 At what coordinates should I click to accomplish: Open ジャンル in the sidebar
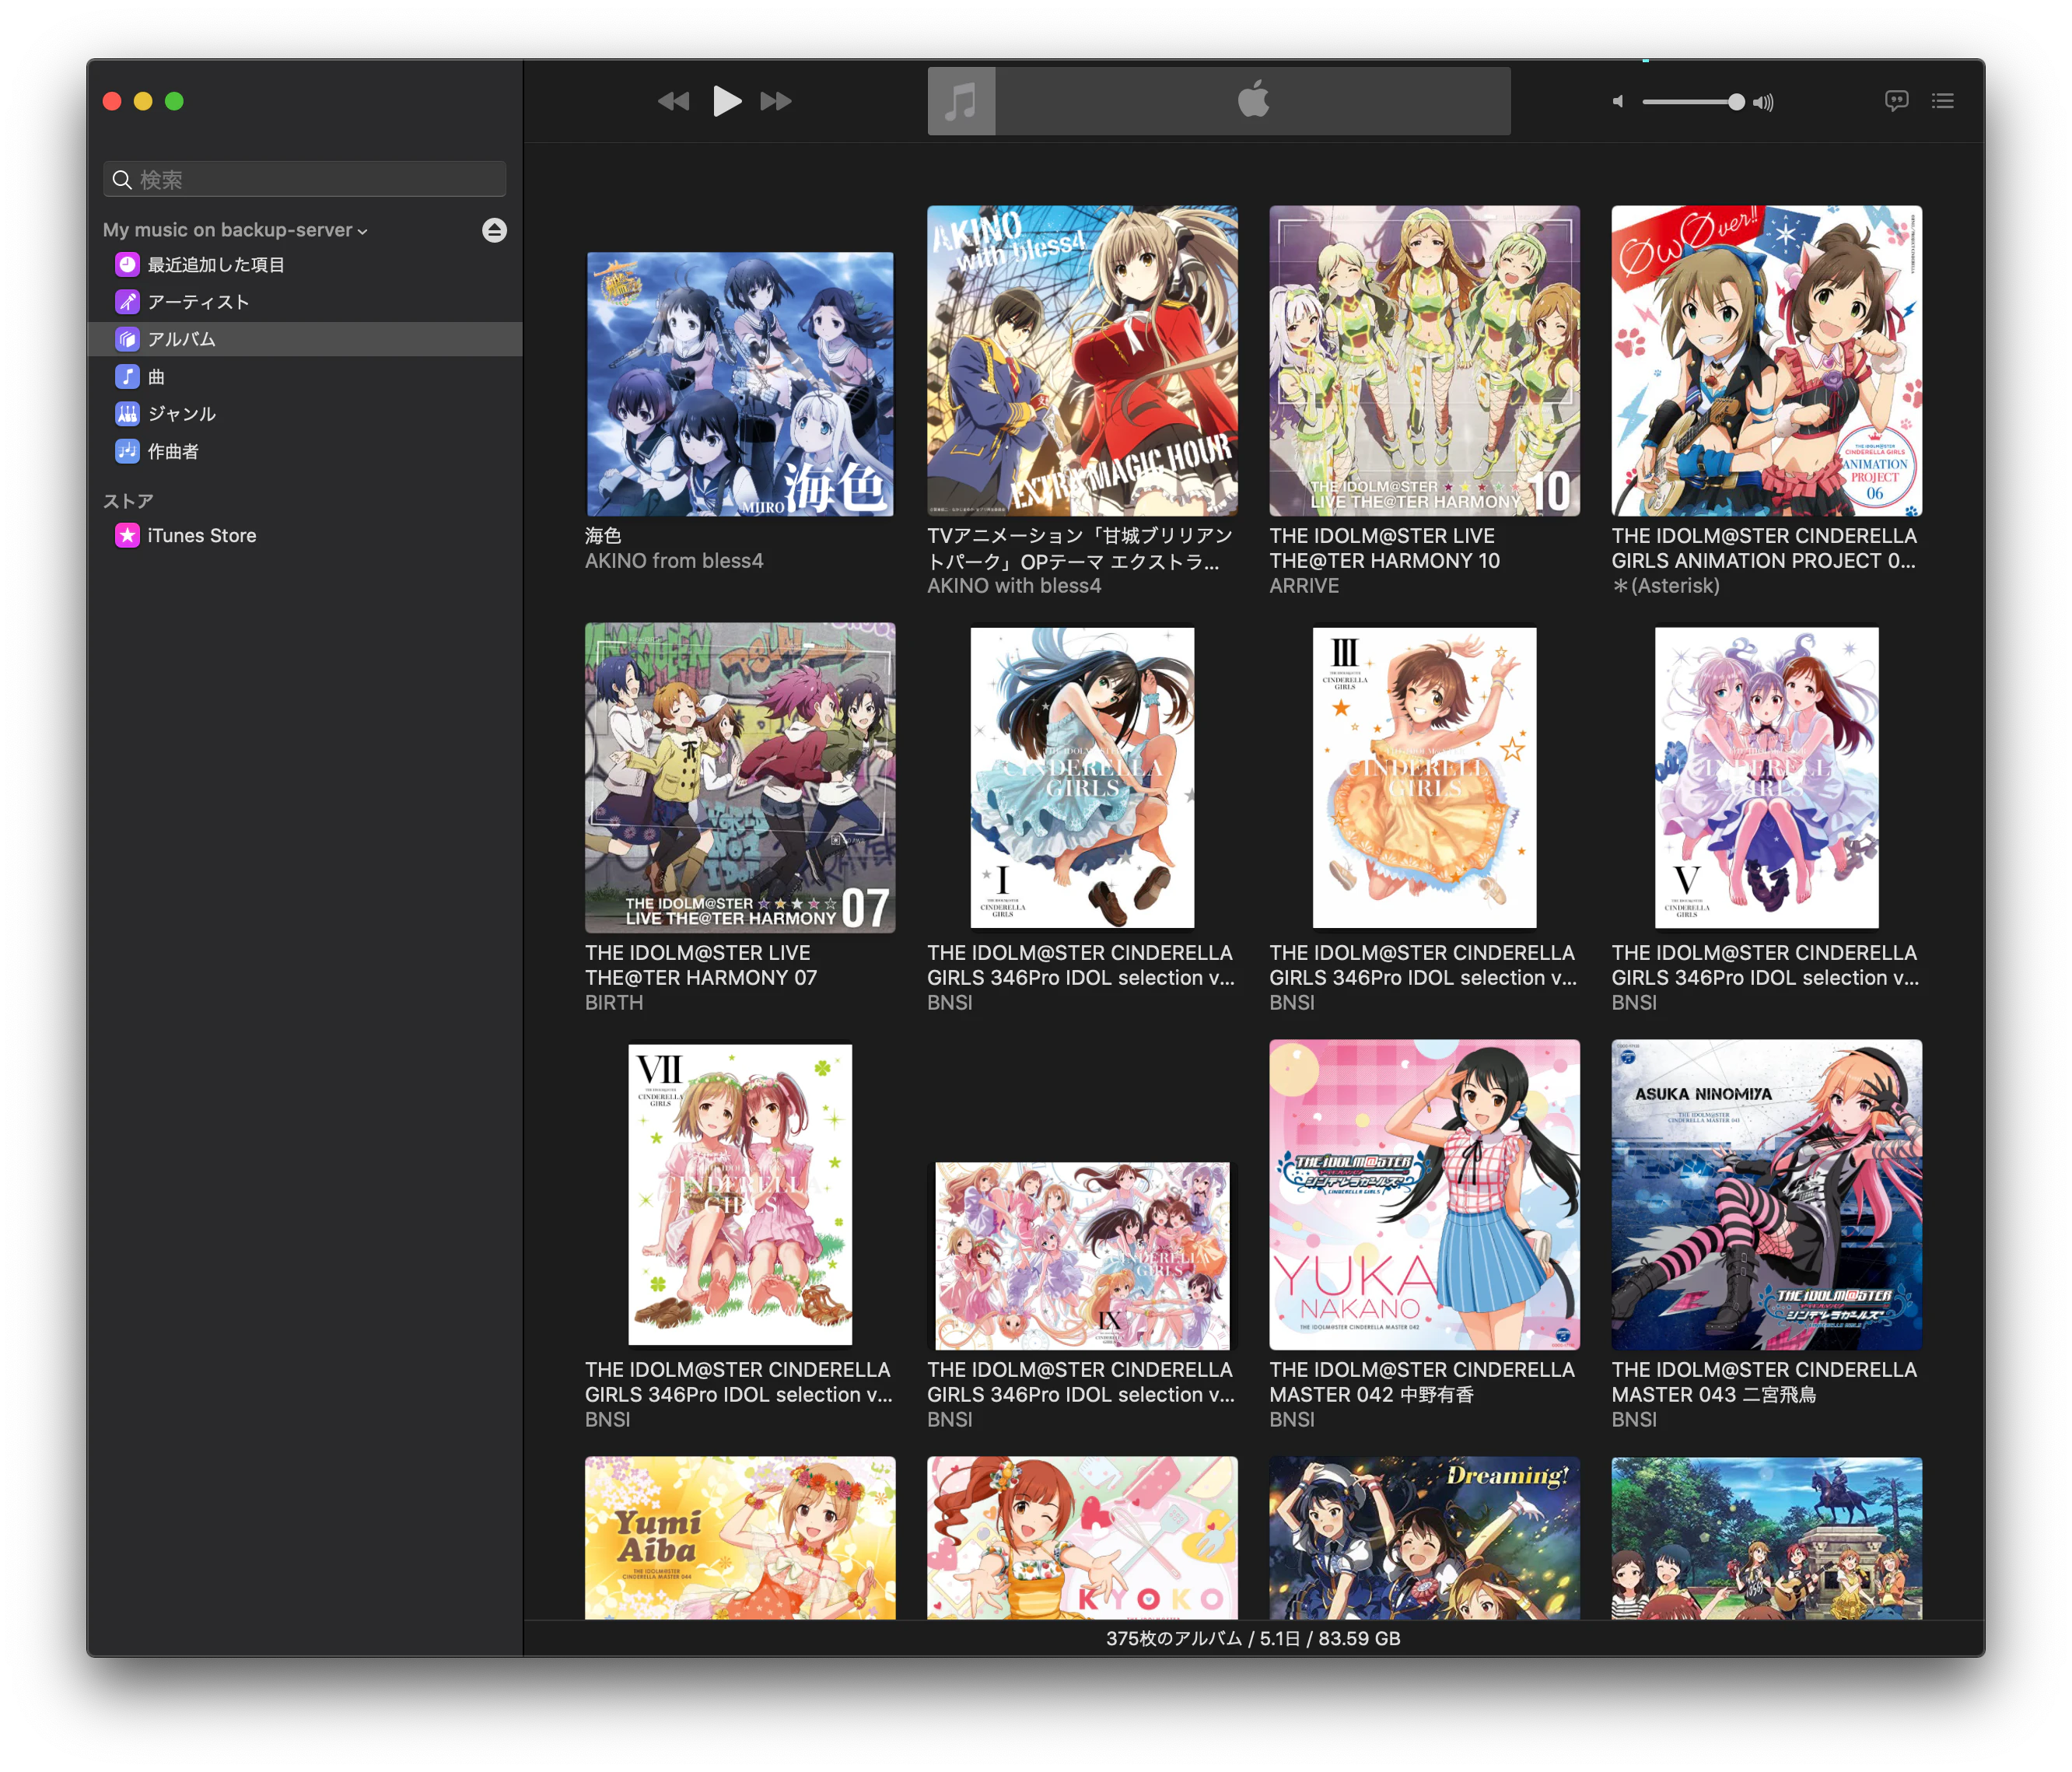[305, 414]
